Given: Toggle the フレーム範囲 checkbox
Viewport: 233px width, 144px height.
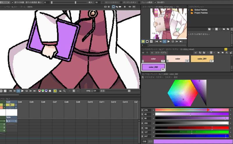Looking at the screenshot, I should [139, 2].
